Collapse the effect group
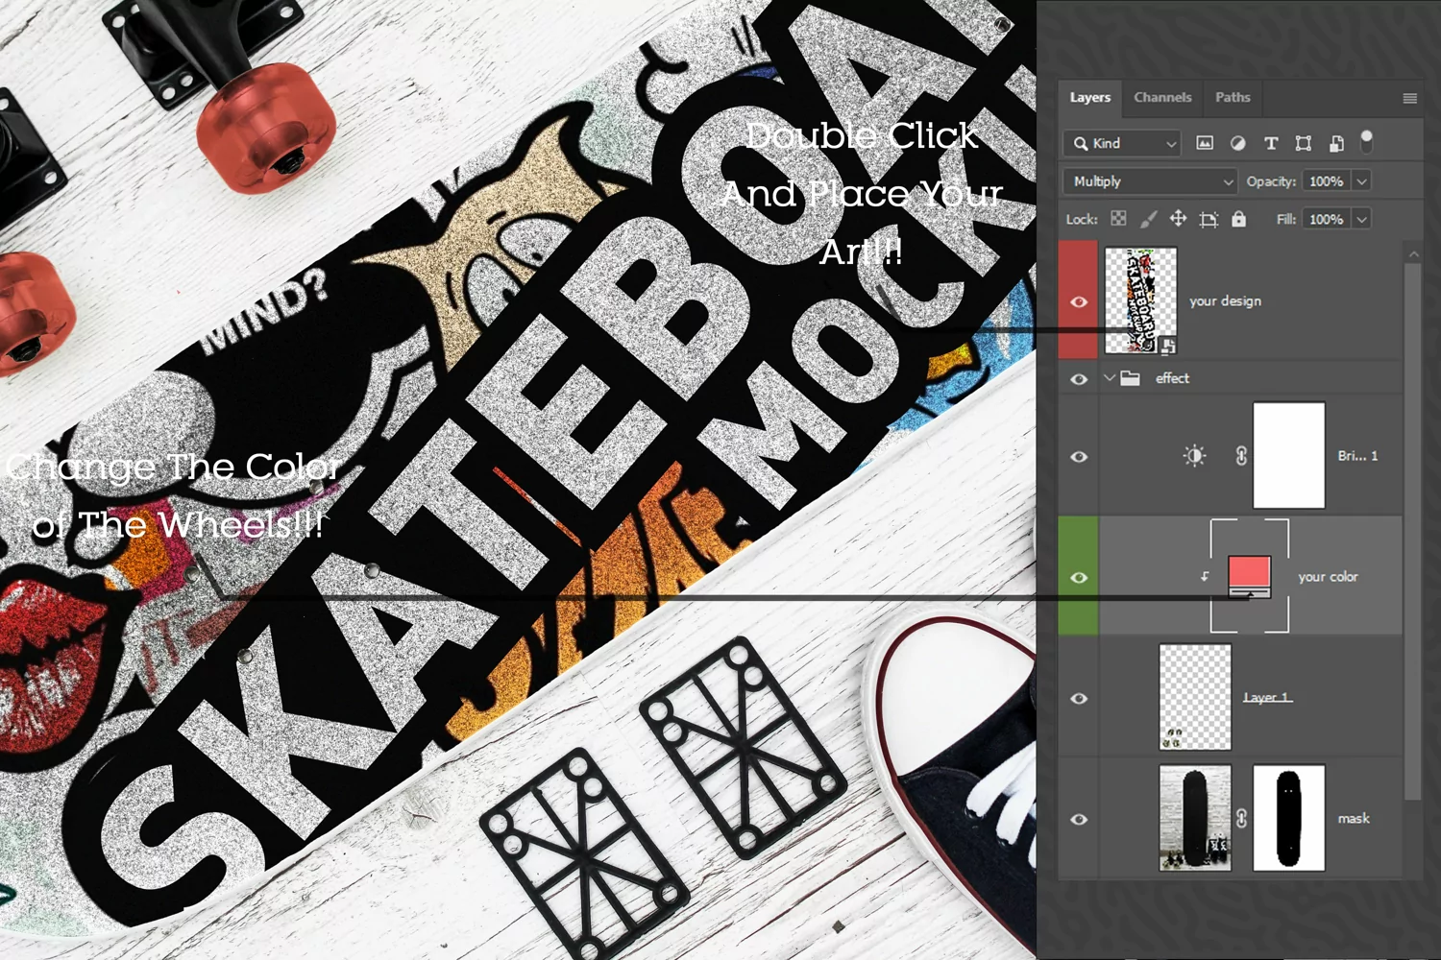 [x=1109, y=378]
